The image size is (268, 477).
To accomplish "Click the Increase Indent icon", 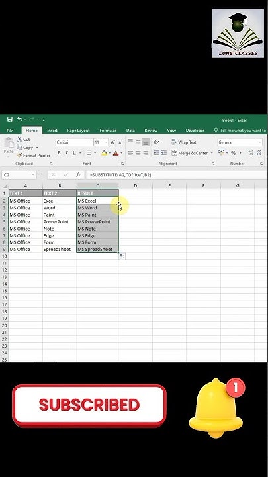I will pyautogui.click(x=163, y=153).
